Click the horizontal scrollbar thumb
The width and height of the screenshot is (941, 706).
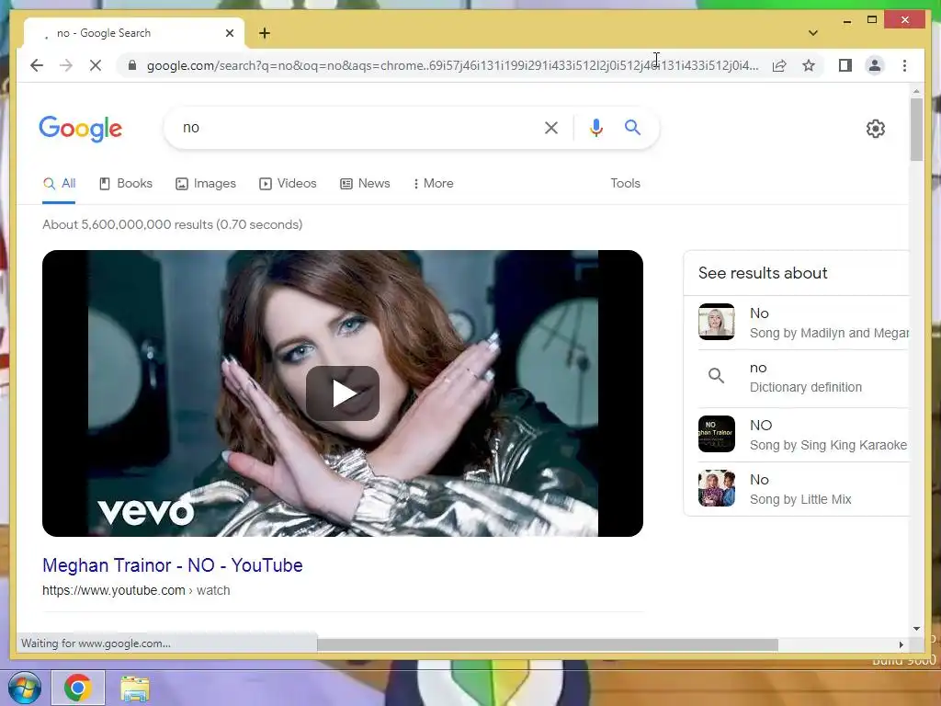548,644
